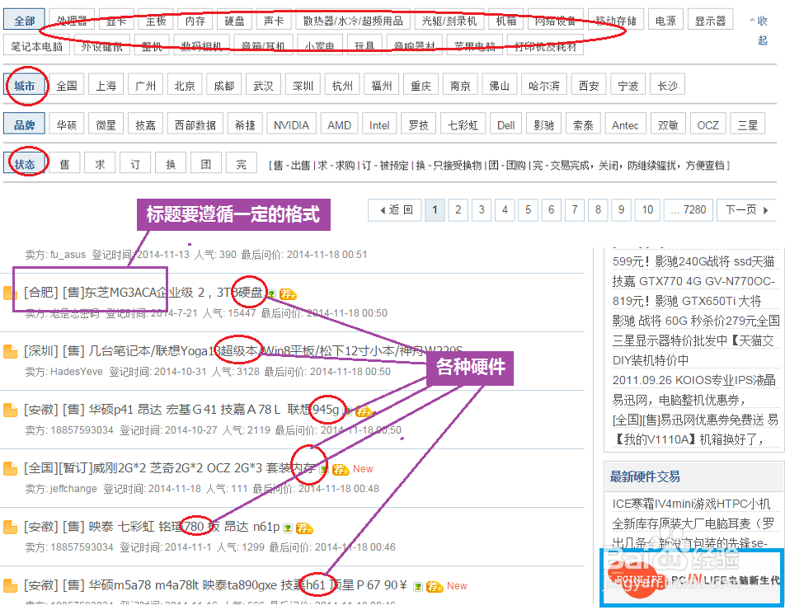The image size is (785, 610).
Task: Open sidebar link 三星显示器特价批发中
Action: click(x=694, y=340)
